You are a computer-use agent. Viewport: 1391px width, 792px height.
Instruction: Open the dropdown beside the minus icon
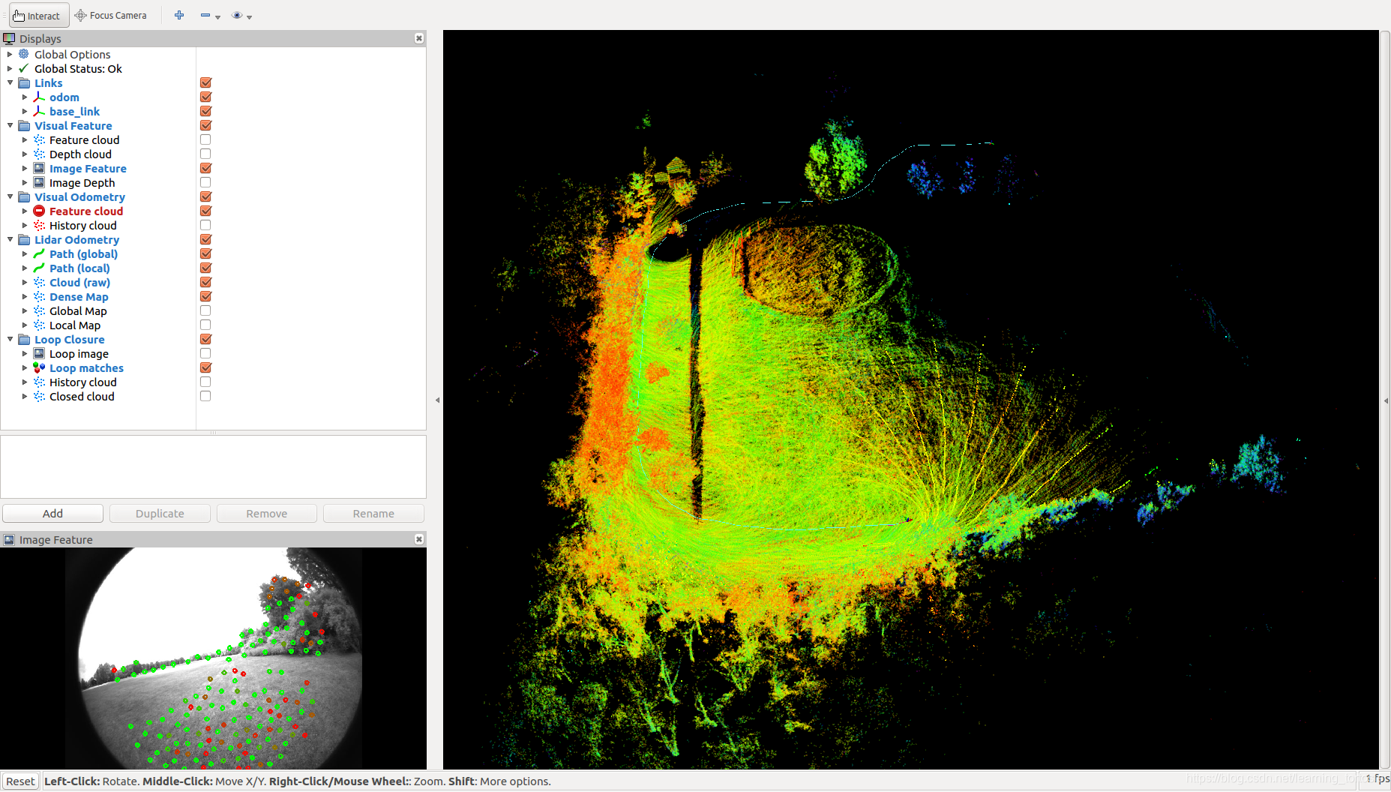point(217,16)
